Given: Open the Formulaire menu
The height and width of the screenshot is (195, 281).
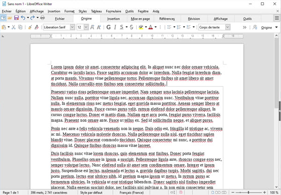Looking at the screenshot, I should (x=113, y=11).
